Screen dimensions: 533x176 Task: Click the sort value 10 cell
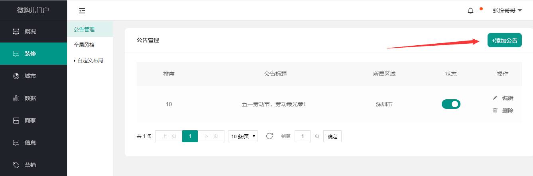click(x=169, y=104)
